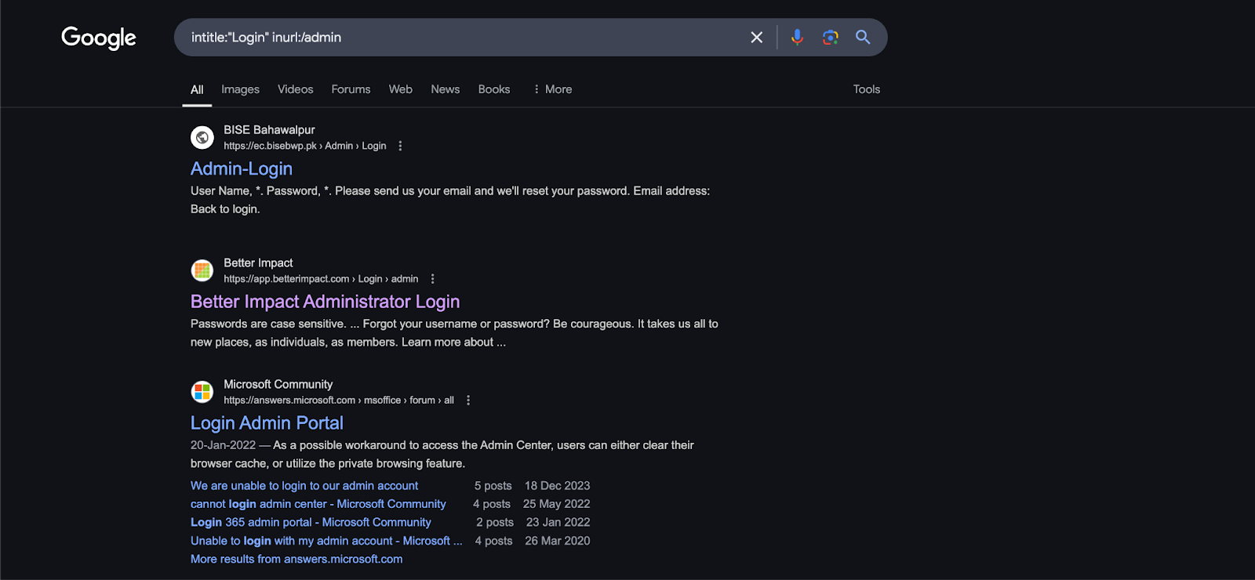
Task: Switch to the News tab
Action: [x=446, y=89]
